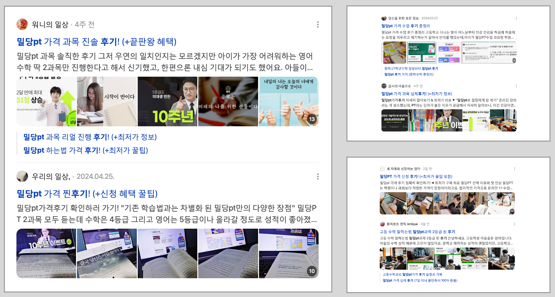Open book photo thumbnail with 10 badge

pyautogui.click(x=289, y=253)
